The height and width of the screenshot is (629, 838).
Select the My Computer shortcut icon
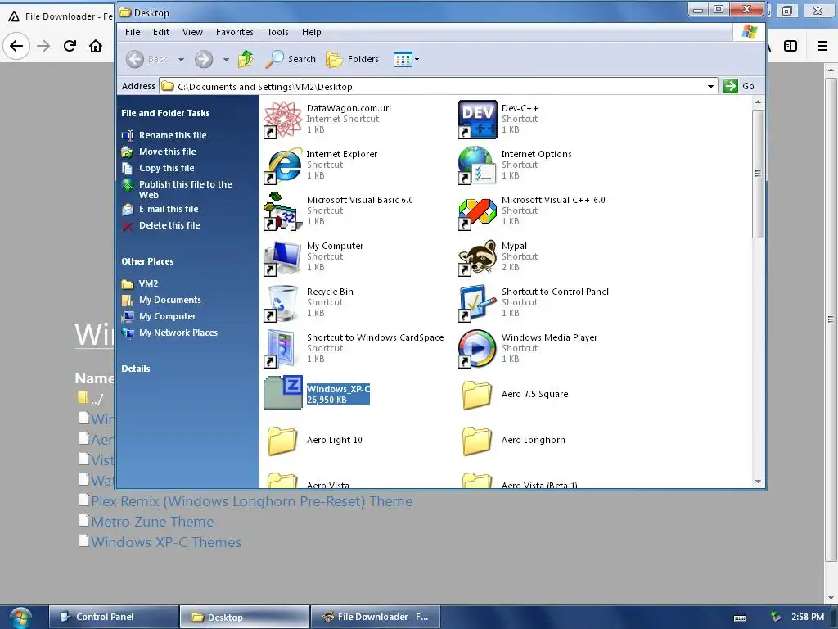(x=282, y=257)
